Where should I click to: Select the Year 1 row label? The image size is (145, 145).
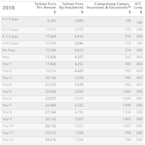[7, 64]
